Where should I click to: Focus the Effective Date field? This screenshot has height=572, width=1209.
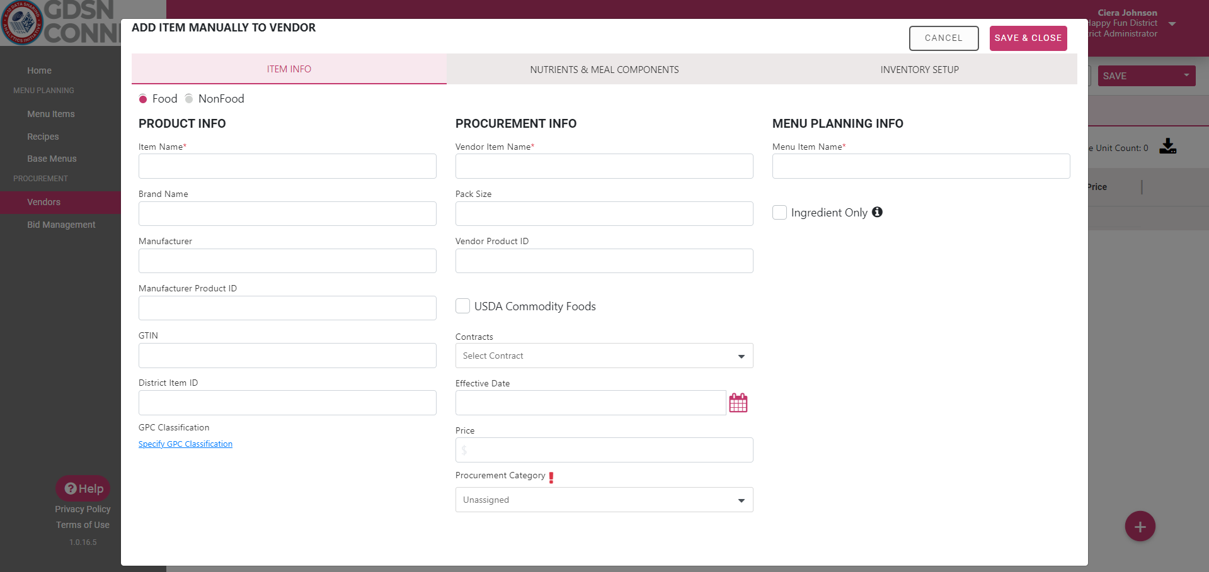[590, 403]
